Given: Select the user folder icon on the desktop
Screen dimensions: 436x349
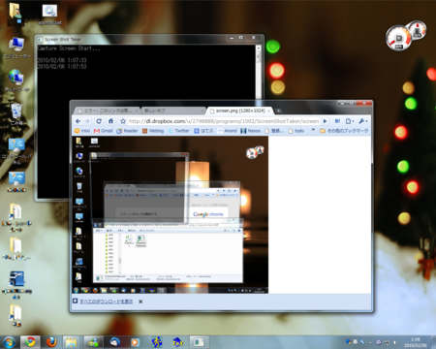Looking at the screenshot, I should click(16, 15).
